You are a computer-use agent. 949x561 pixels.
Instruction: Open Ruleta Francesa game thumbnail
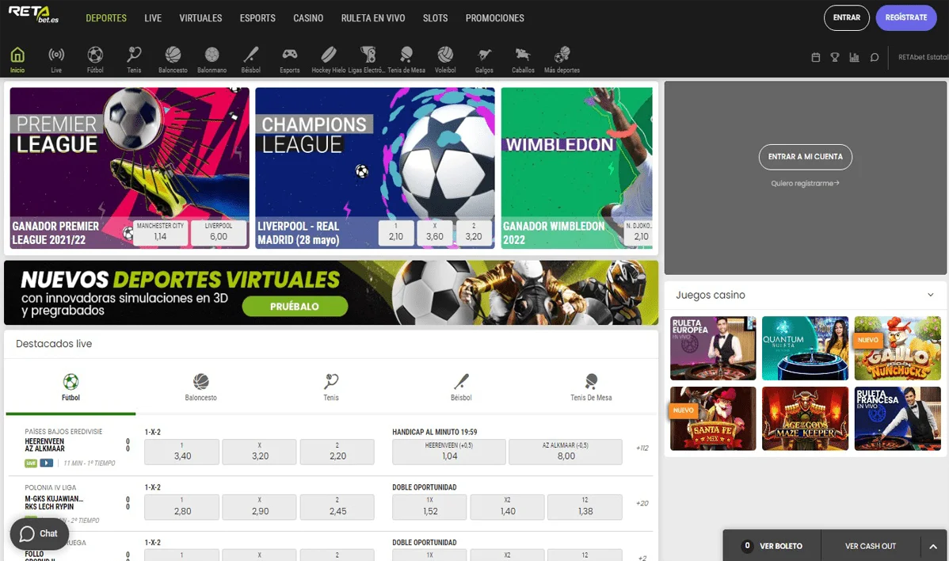click(x=898, y=419)
